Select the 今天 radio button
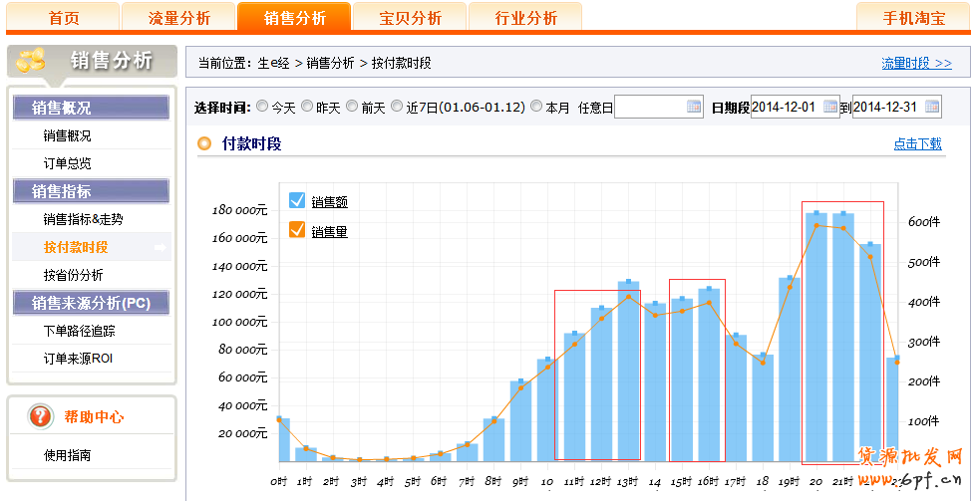972x501 pixels. click(x=262, y=106)
